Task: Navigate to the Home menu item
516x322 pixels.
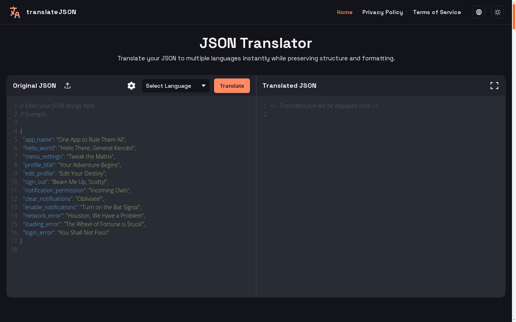Action: tap(345, 12)
